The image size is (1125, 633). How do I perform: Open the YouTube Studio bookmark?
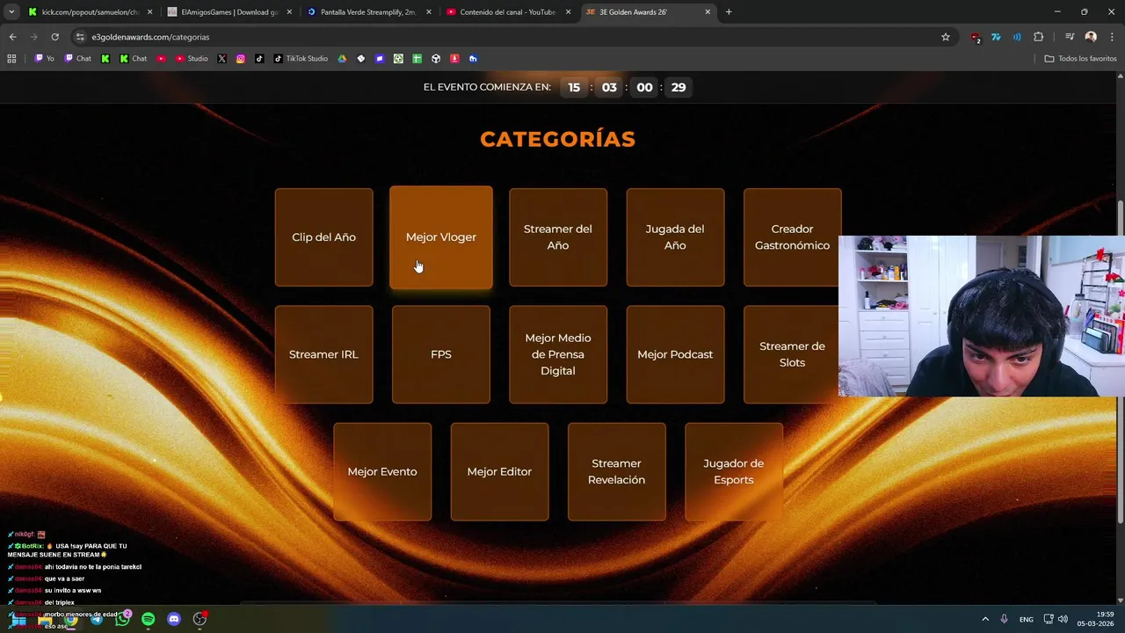(192, 59)
